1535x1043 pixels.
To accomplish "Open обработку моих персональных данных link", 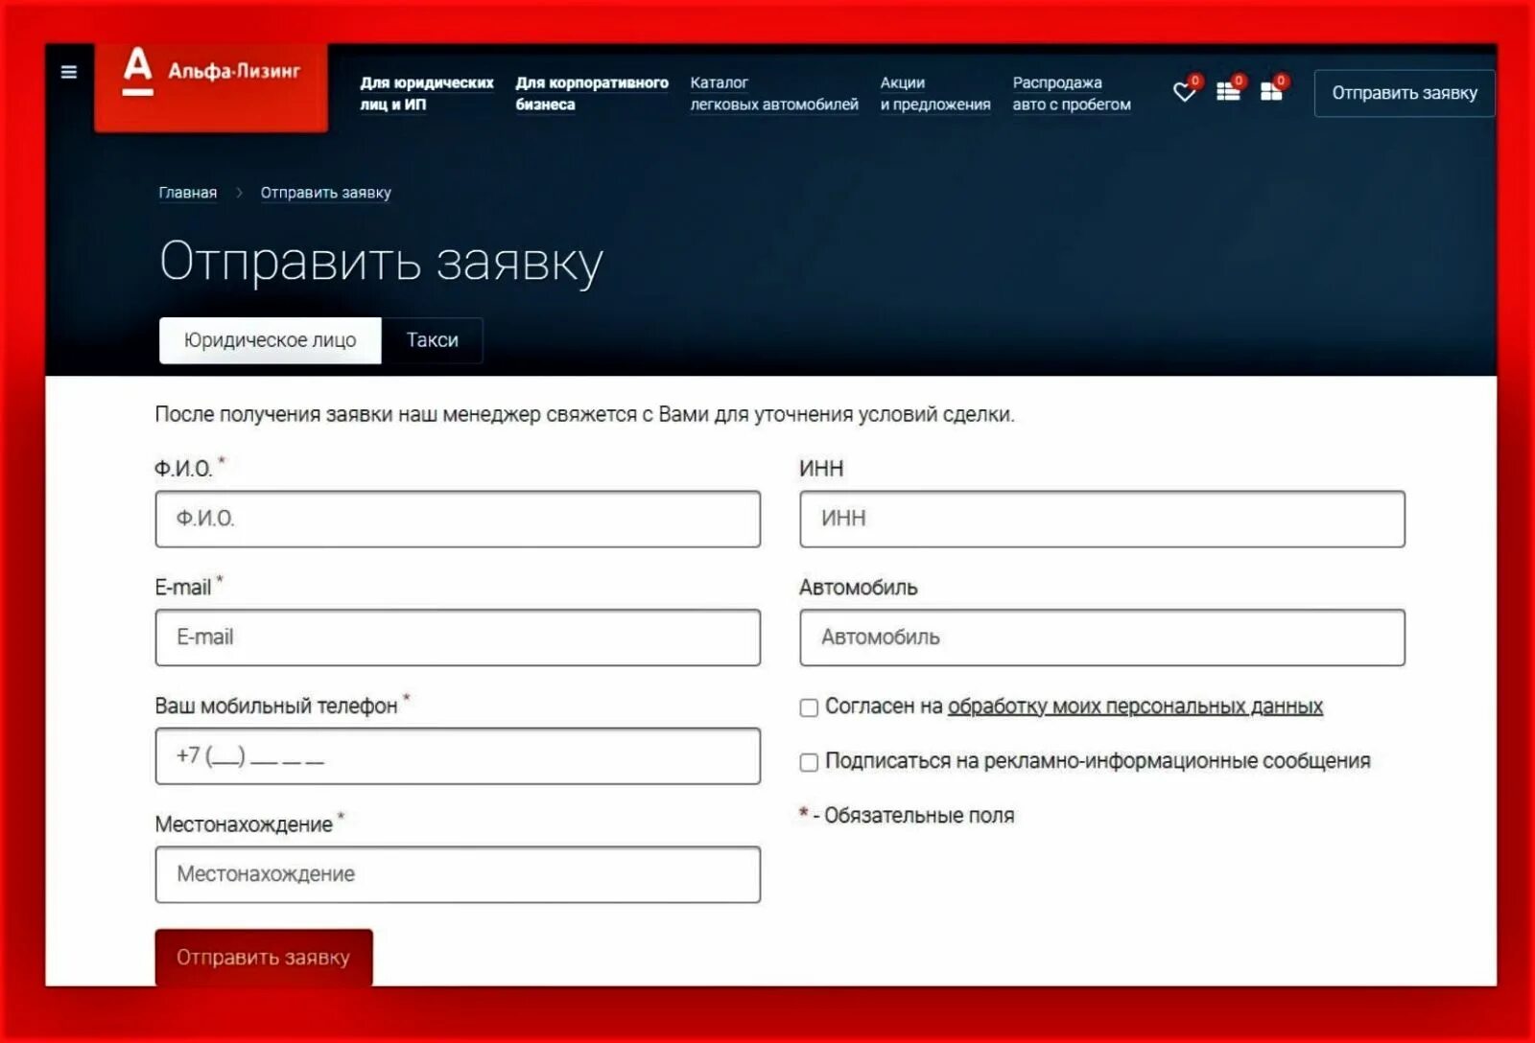I will pos(1135,707).
